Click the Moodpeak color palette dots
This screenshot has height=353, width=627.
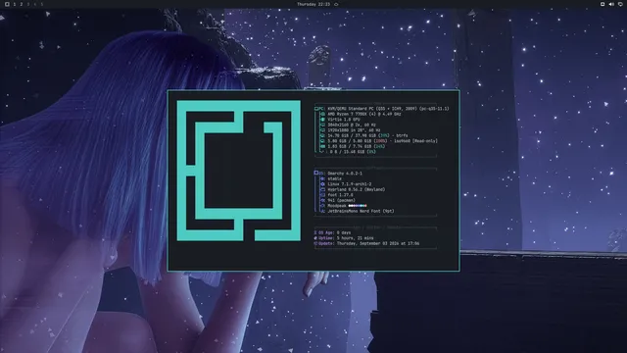[358, 206]
